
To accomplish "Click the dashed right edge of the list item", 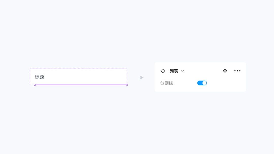I will pyautogui.click(x=127, y=76).
